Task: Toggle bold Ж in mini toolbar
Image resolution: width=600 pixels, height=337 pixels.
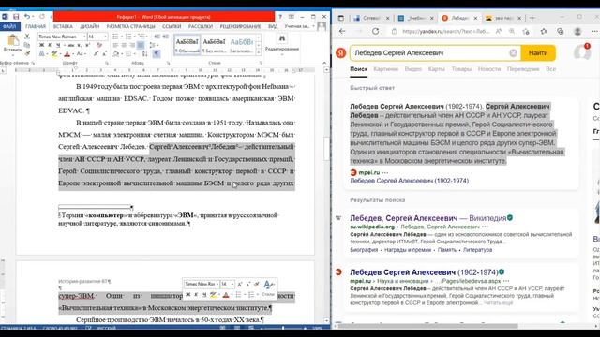Action: (187, 295)
